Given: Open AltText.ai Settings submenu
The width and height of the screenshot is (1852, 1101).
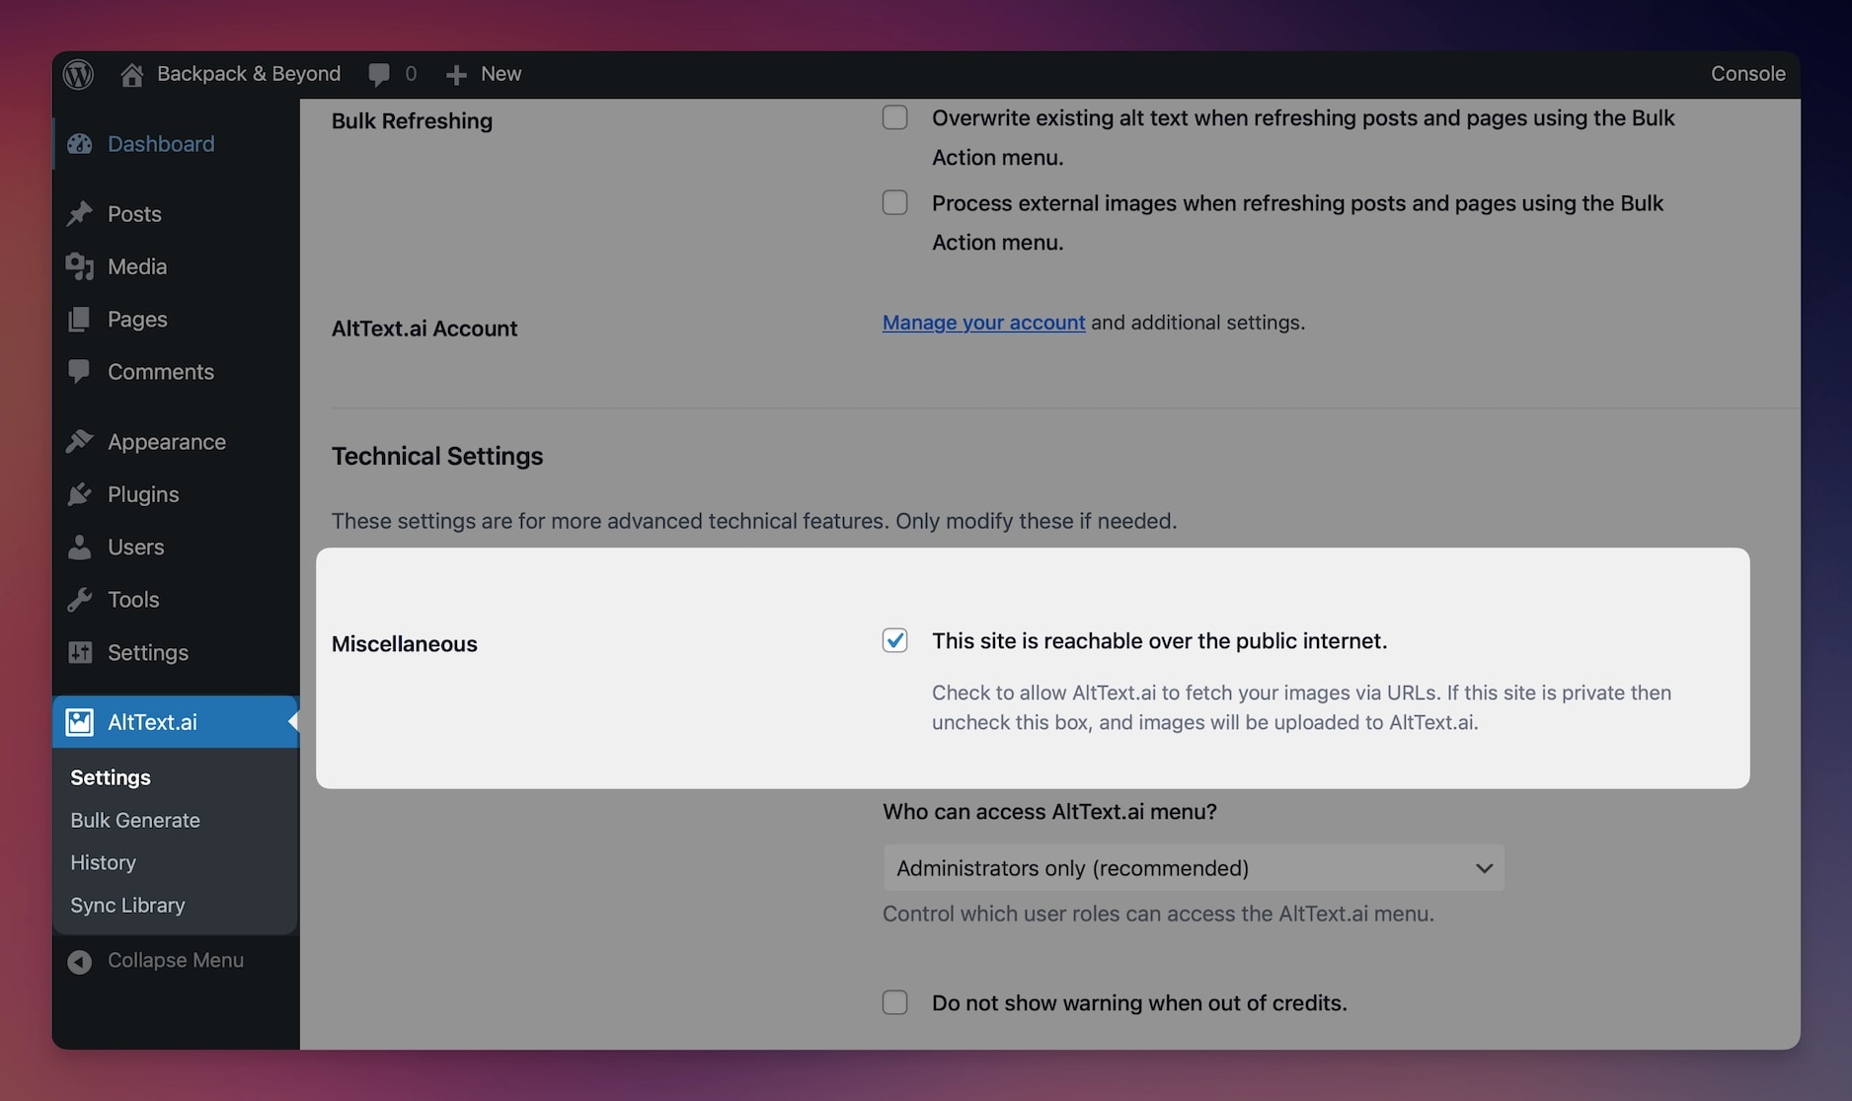Looking at the screenshot, I should tap(111, 777).
